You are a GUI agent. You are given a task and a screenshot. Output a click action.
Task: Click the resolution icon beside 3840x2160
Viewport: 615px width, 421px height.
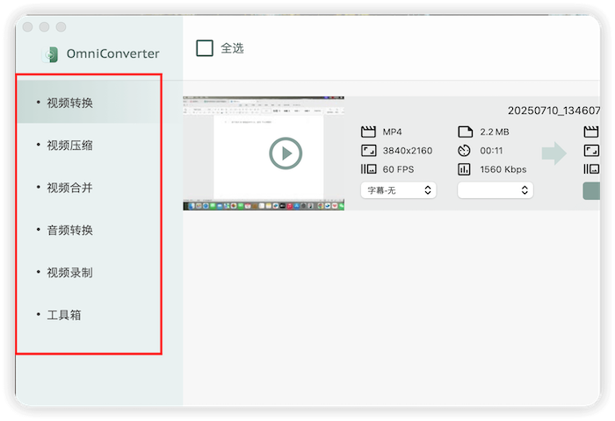tap(368, 151)
